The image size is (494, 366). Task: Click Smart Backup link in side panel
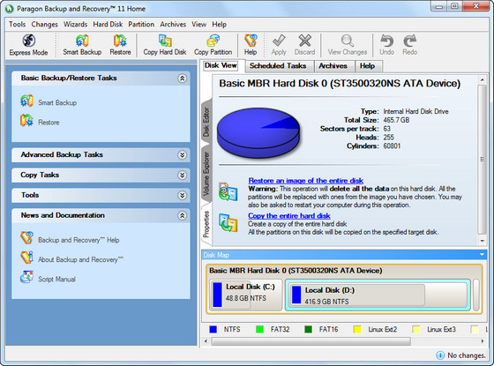pyautogui.click(x=57, y=102)
